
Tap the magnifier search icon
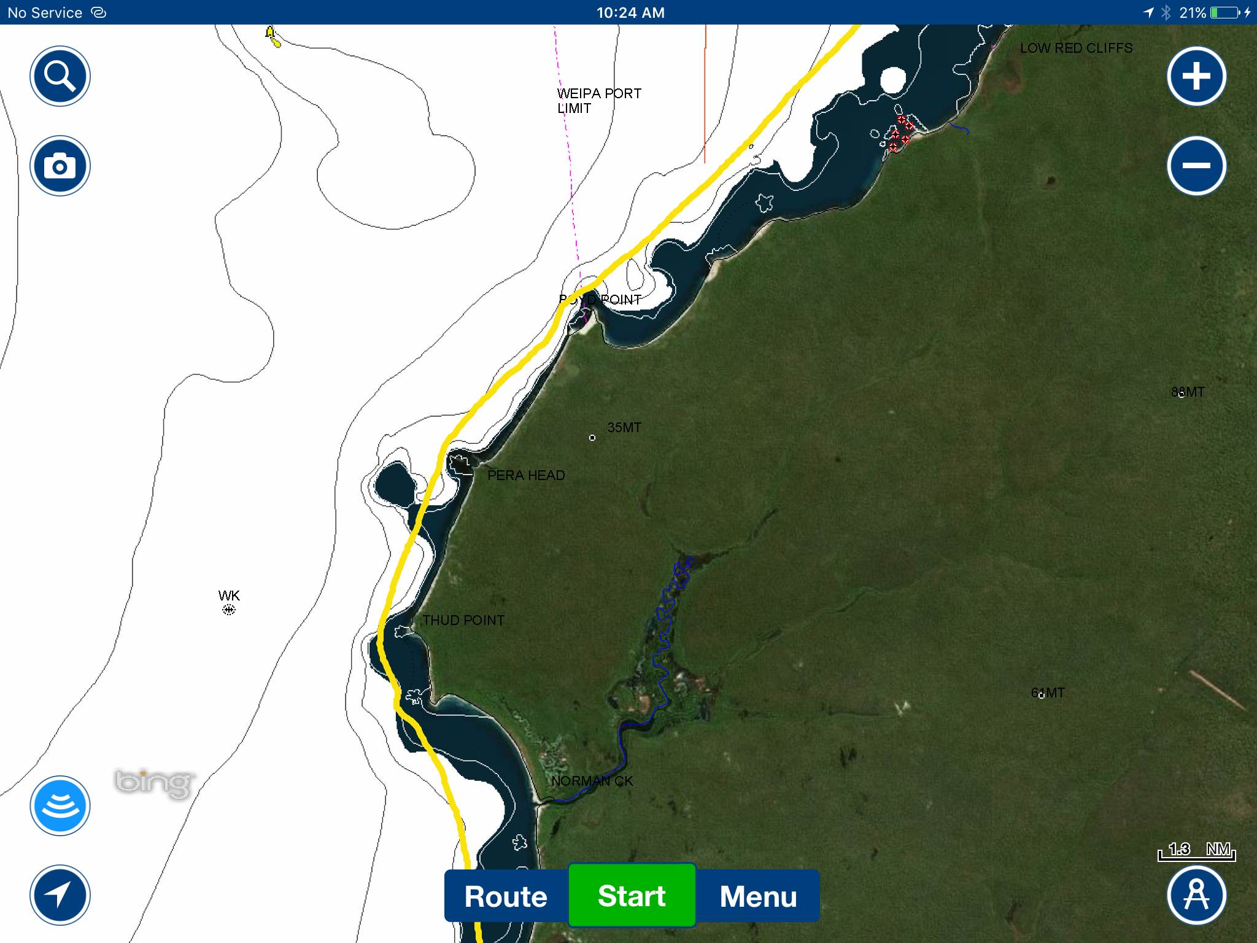coord(60,77)
